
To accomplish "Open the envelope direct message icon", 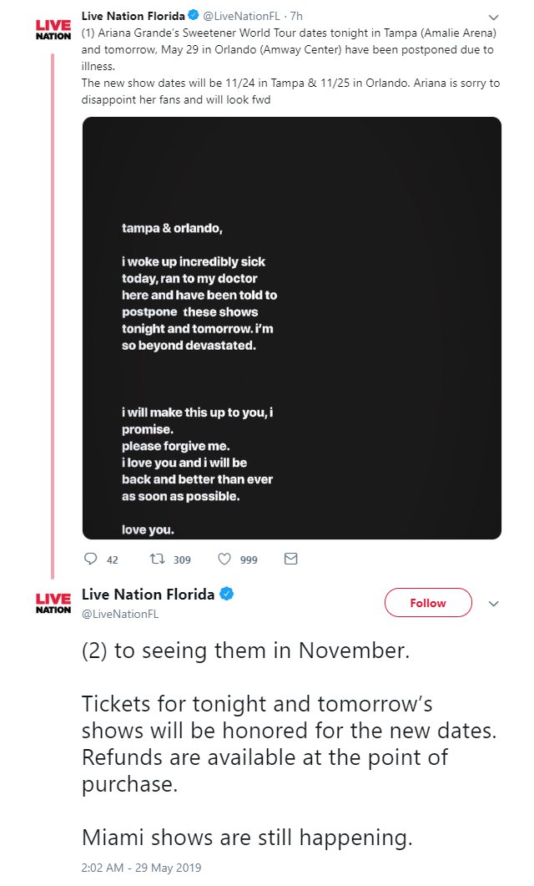I will point(290,559).
